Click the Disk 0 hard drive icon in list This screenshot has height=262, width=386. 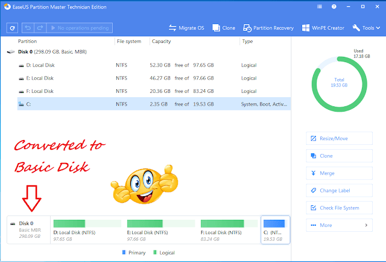tap(11, 52)
